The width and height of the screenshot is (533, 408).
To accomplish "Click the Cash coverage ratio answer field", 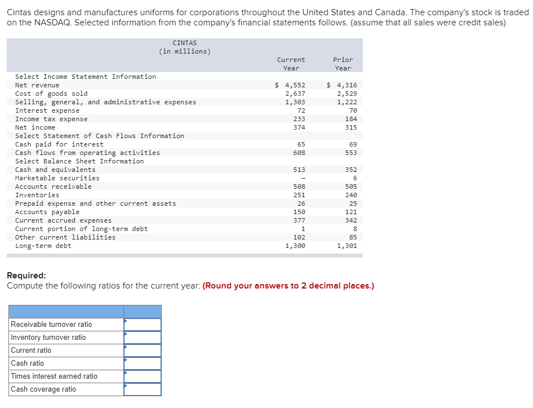I will (143, 389).
